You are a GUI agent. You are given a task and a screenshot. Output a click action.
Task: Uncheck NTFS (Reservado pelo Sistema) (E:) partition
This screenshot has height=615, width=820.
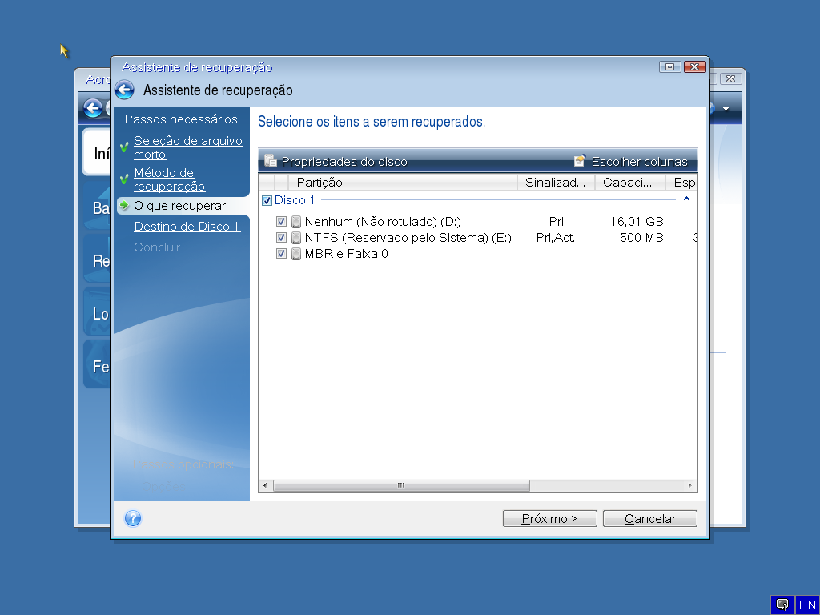(x=281, y=238)
